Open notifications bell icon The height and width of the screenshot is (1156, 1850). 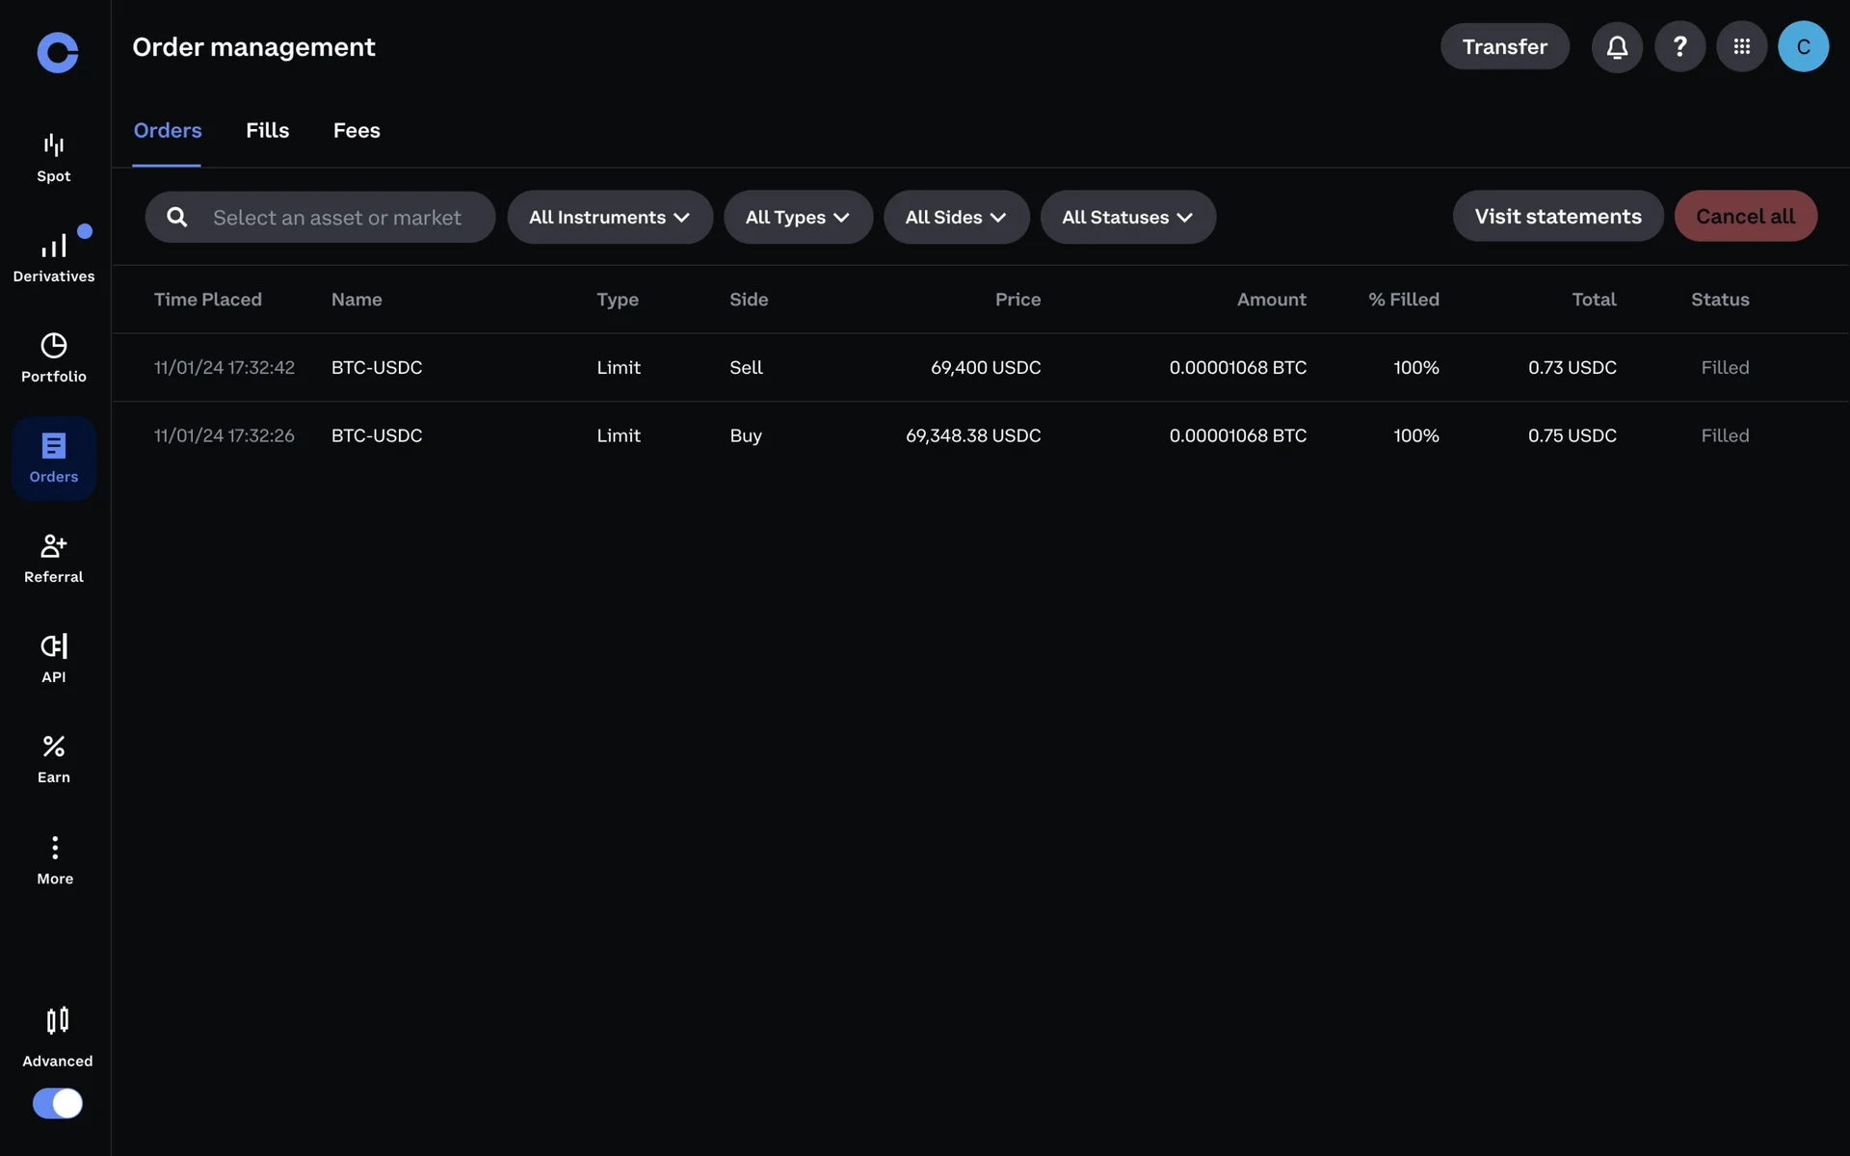coord(1617,46)
